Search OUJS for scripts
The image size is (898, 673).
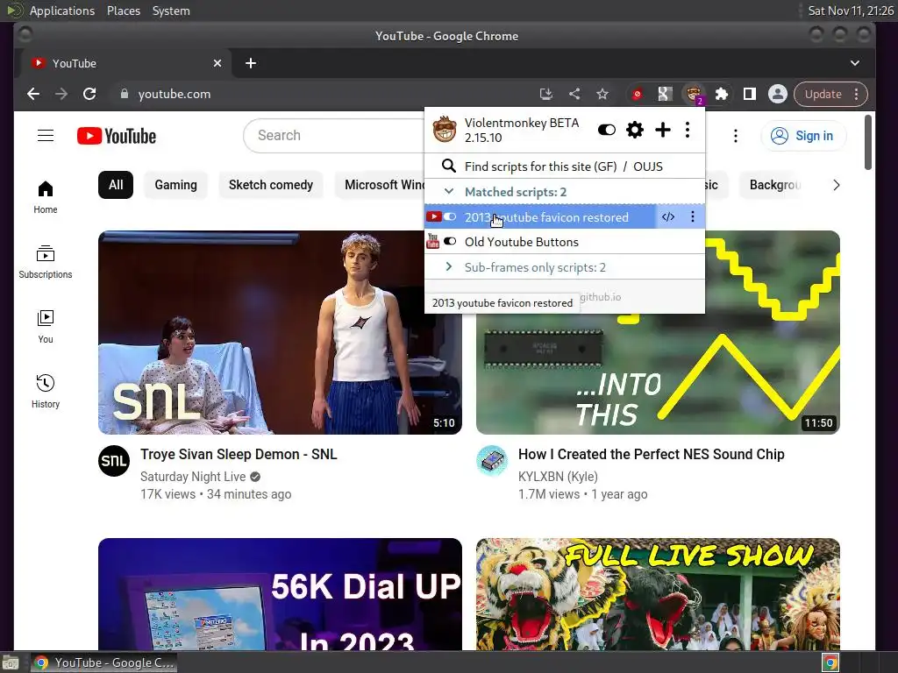[x=648, y=166]
